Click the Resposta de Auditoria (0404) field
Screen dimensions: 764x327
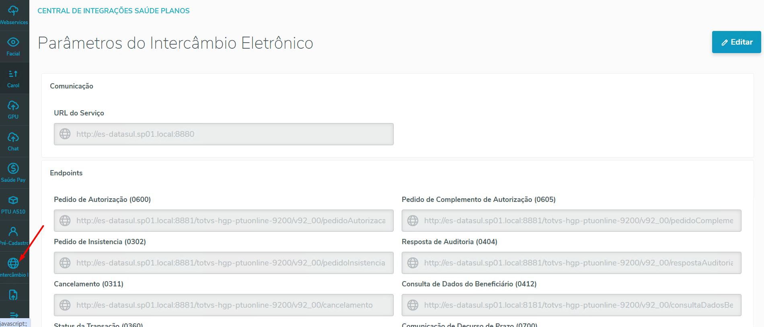coord(571,263)
